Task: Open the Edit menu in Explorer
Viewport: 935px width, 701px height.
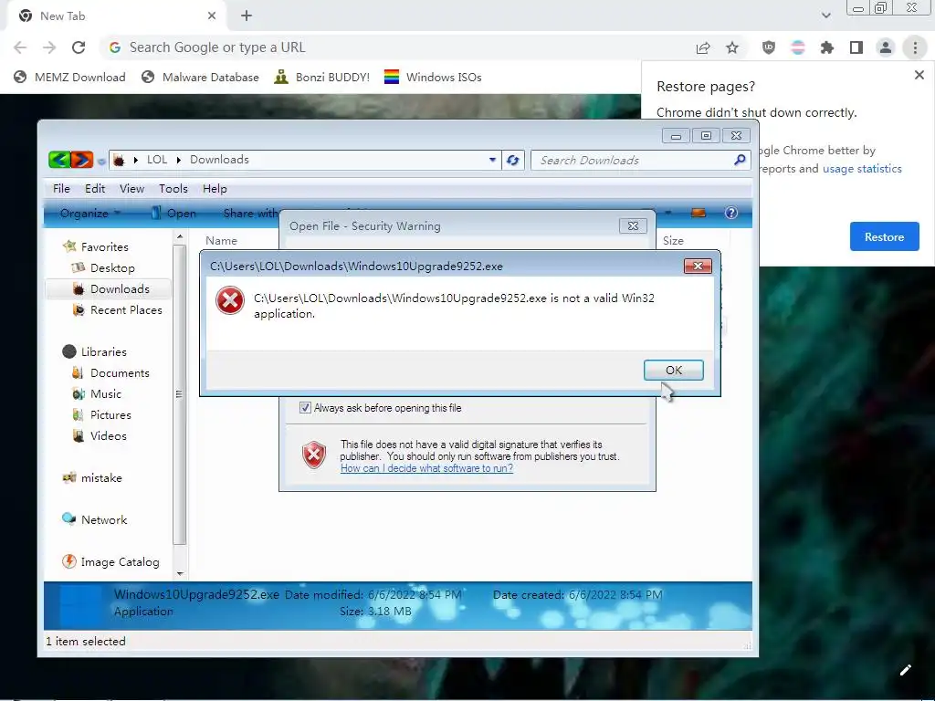Action: tap(95, 189)
